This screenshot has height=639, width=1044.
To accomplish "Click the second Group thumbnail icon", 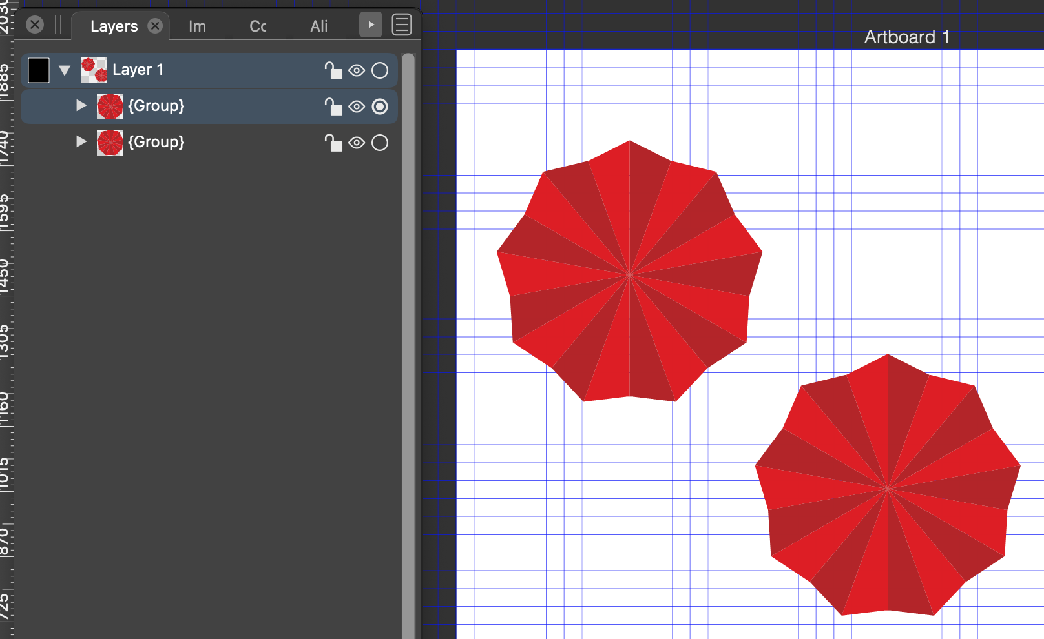I will pos(110,143).
